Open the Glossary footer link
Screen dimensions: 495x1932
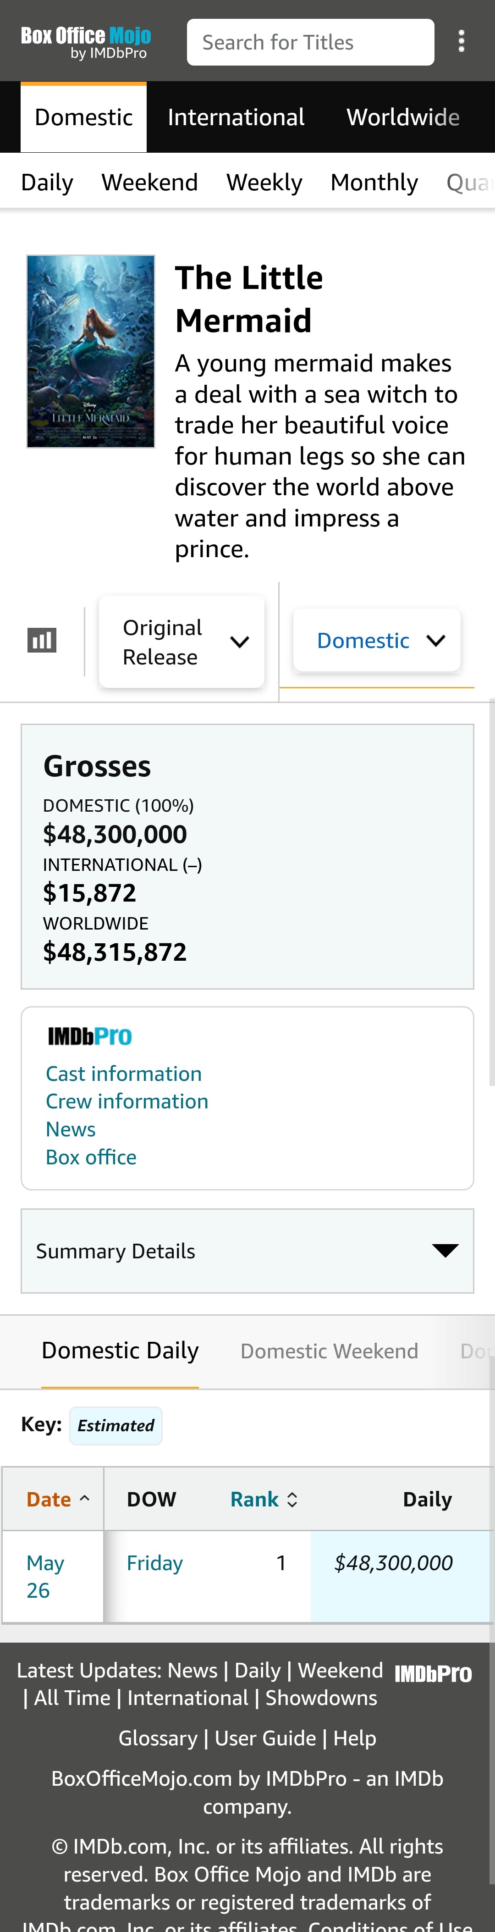point(158,1738)
